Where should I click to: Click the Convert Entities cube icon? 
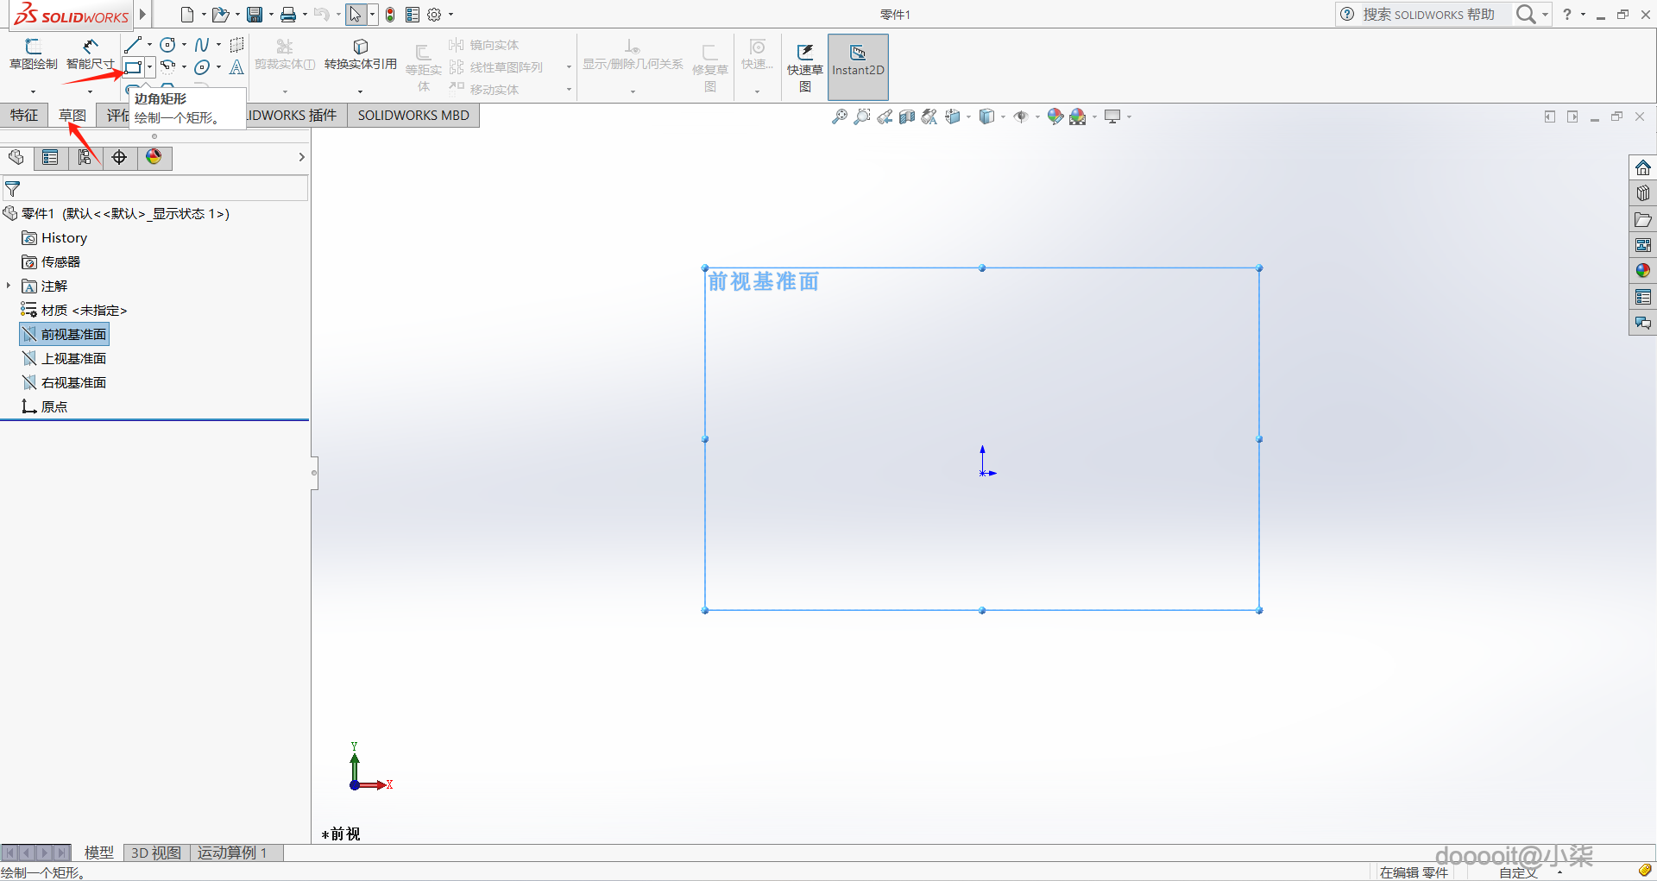361,46
